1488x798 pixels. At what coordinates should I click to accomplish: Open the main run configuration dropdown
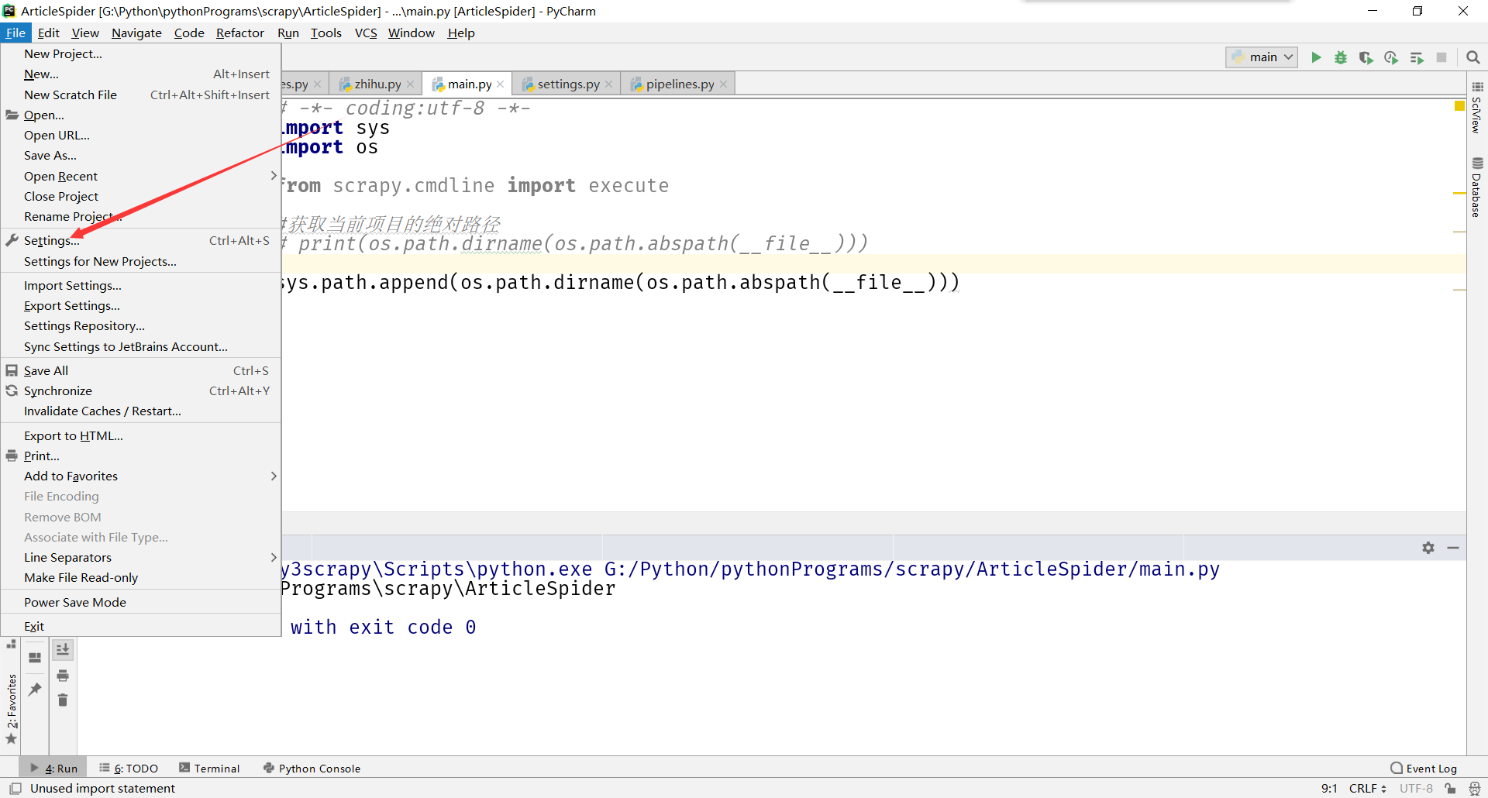[1261, 57]
